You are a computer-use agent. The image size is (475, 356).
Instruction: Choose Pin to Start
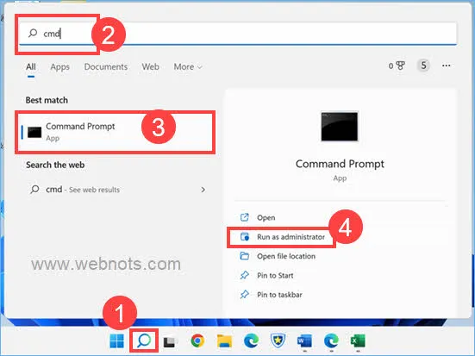pyautogui.click(x=266, y=276)
